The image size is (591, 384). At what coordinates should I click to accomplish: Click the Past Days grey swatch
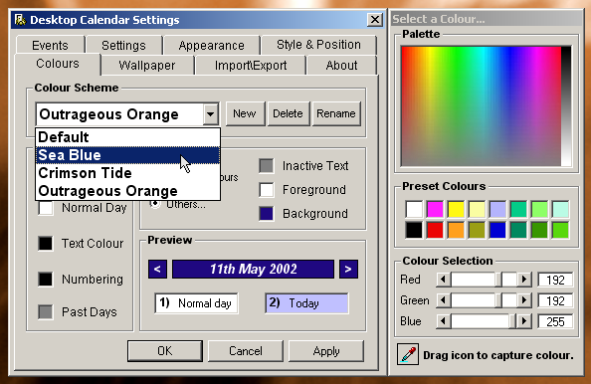point(46,311)
